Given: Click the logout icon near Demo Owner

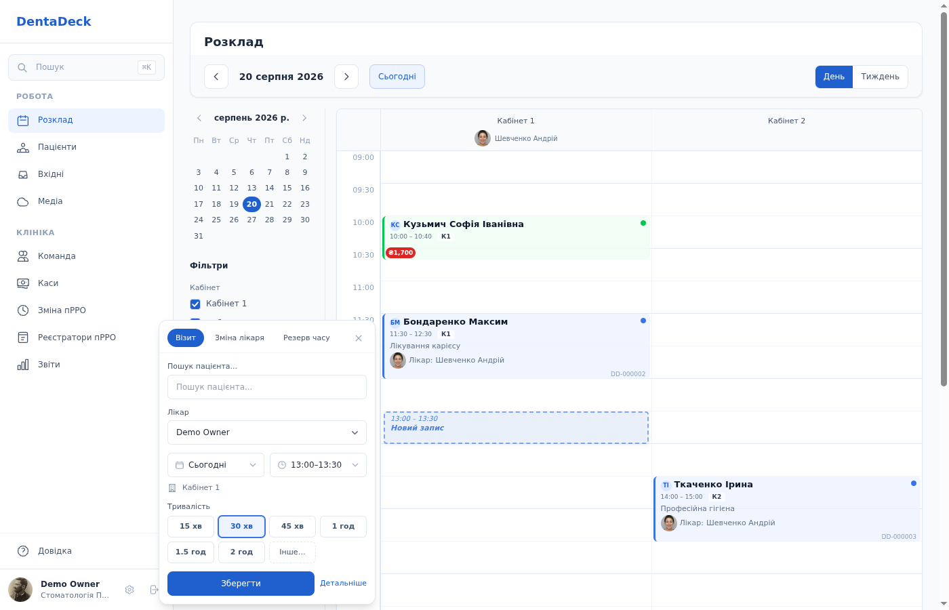Looking at the screenshot, I should pos(154,590).
